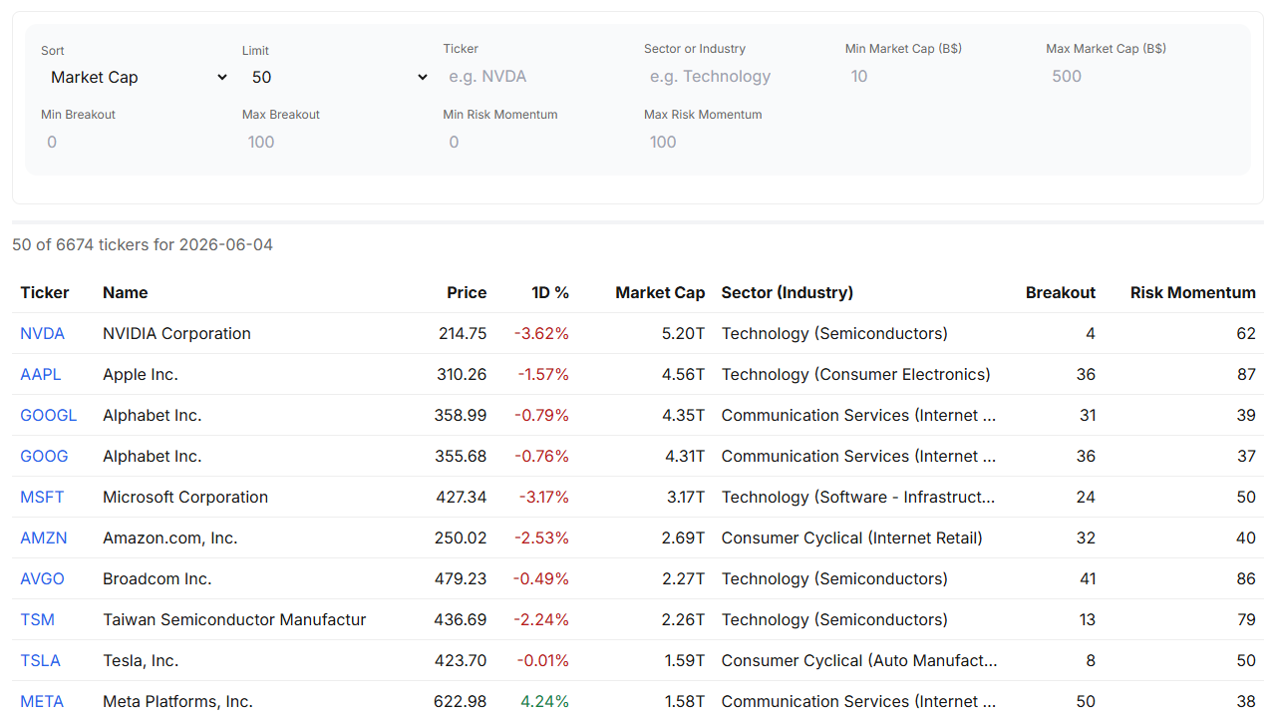Select the Max Market Cap field
Viewport: 1276px width, 718px height.
[1140, 76]
